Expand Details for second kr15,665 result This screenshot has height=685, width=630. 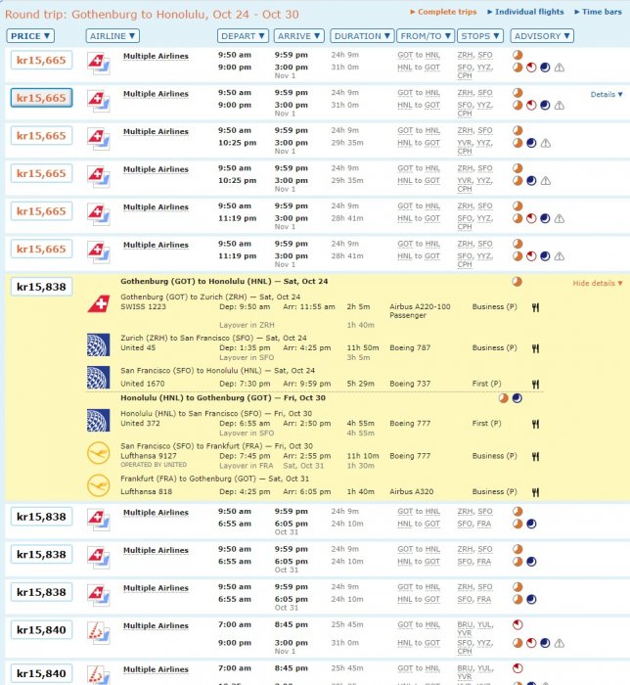coord(607,95)
